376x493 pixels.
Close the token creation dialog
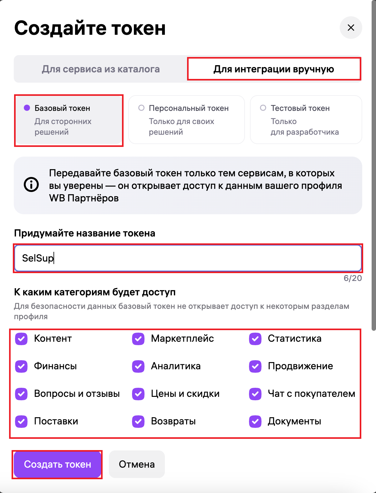click(x=351, y=28)
